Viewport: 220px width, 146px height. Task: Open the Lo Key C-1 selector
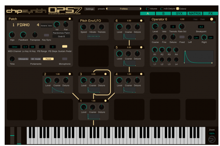25,47
